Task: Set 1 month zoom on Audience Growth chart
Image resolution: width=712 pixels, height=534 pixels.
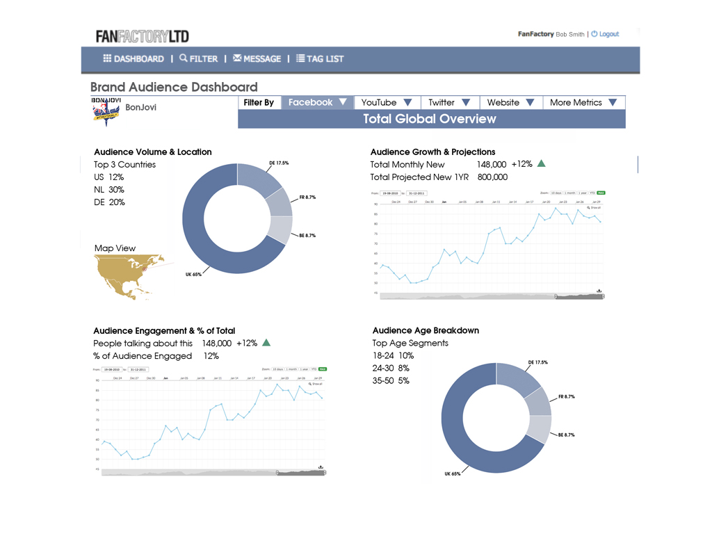Action: [570, 193]
